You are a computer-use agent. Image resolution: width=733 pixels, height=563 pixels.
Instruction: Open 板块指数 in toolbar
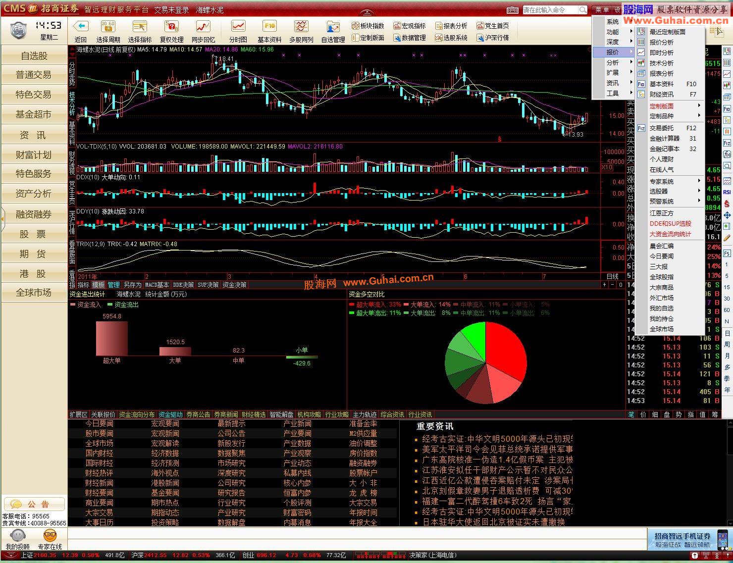(x=368, y=26)
